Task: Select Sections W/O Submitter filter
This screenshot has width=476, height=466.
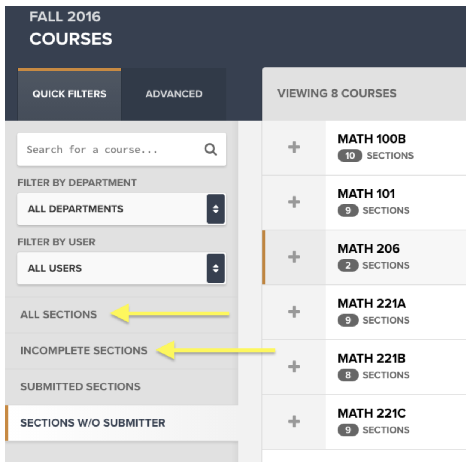Action: [92, 423]
